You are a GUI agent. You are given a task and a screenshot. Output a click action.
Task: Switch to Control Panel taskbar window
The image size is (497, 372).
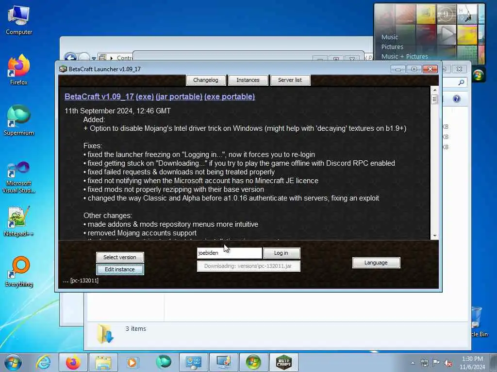(193, 362)
